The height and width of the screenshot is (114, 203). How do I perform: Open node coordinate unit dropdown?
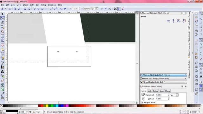click(x=97, y=9)
